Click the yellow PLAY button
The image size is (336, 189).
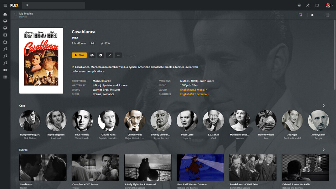(79, 55)
